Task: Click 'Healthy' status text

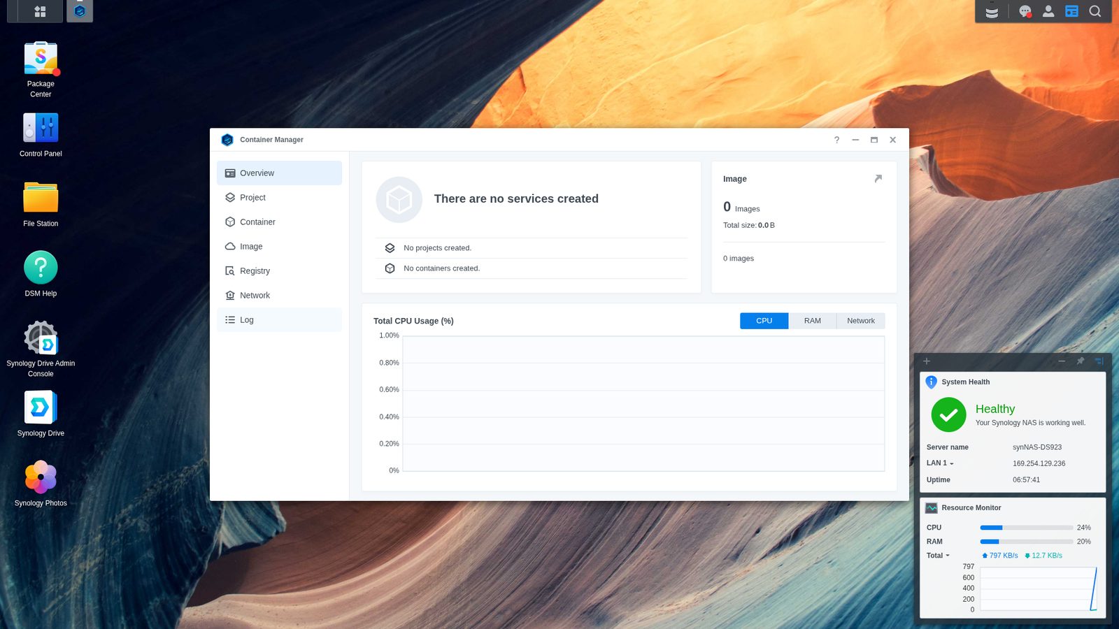Action: pyautogui.click(x=995, y=409)
